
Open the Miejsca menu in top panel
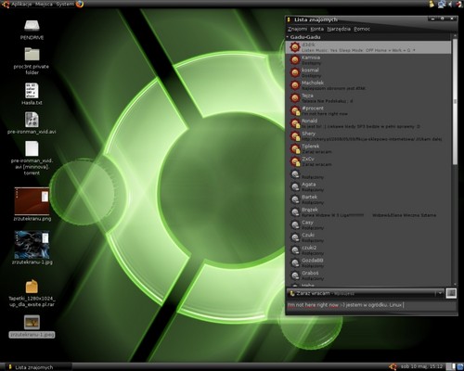pos(44,4)
